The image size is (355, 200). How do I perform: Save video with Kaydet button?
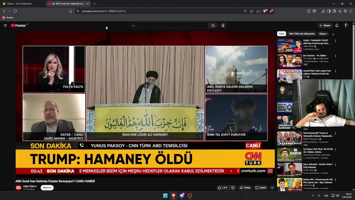(261, 188)
